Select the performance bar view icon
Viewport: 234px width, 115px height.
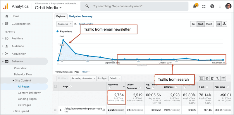click(212, 78)
